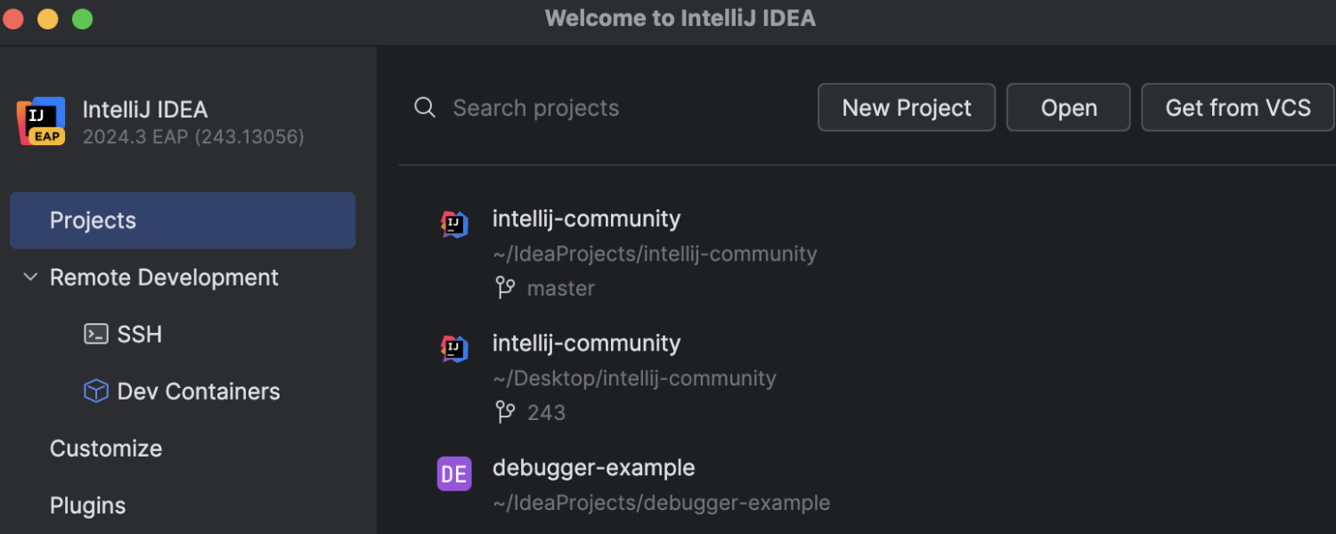Image resolution: width=1336 pixels, height=534 pixels.
Task: Click the Get from VCS button
Action: [1237, 107]
